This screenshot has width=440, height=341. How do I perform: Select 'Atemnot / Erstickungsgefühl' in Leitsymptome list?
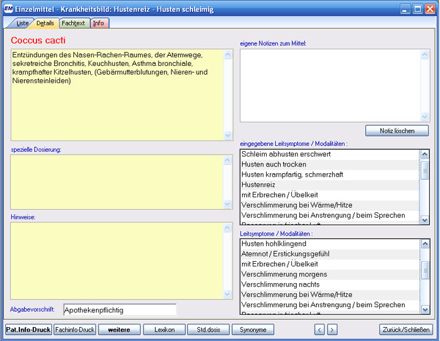285,254
